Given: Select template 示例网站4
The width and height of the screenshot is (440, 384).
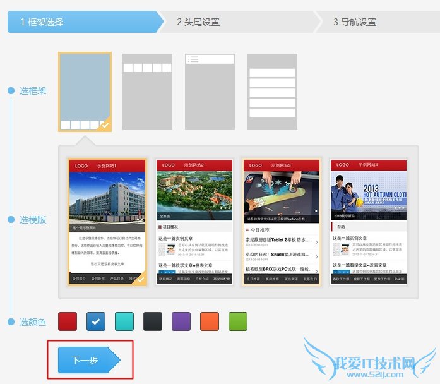Looking at the screenshot, I should point(369,222).
